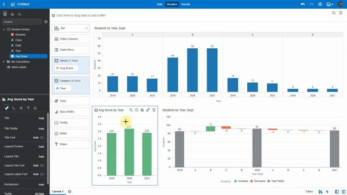Click the Values (Y-Axis) section header
347x195 pixels.
(69, 61)
